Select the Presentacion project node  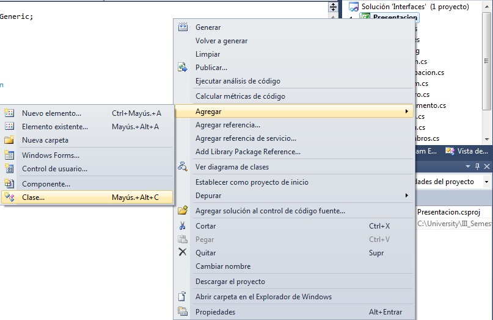tap(395, 18)
